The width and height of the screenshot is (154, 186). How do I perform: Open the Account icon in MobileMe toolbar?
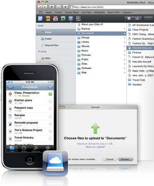pos(78,18)
